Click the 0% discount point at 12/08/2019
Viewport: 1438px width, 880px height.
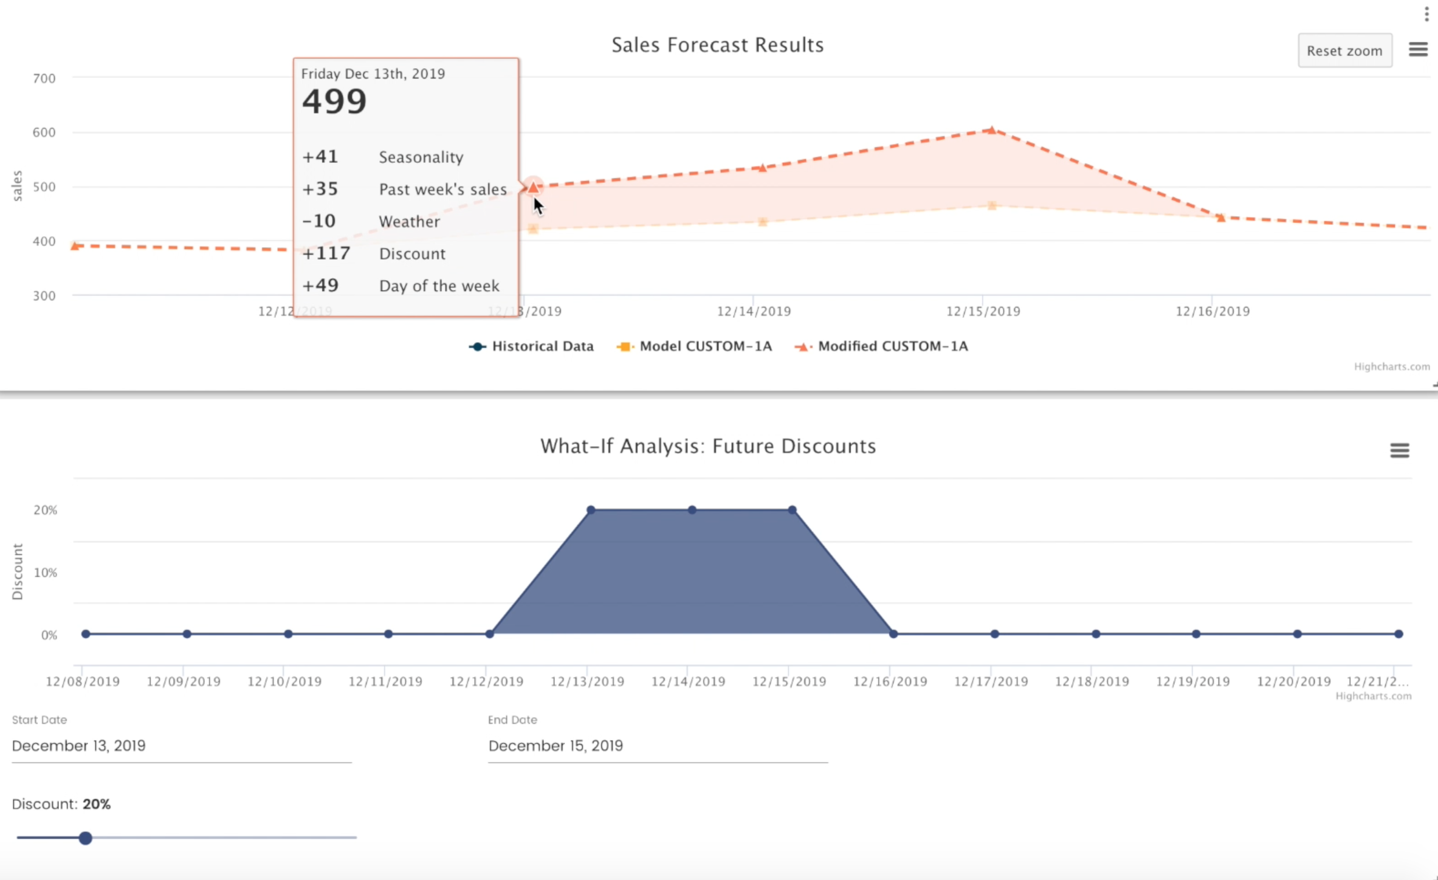point(86,634)
